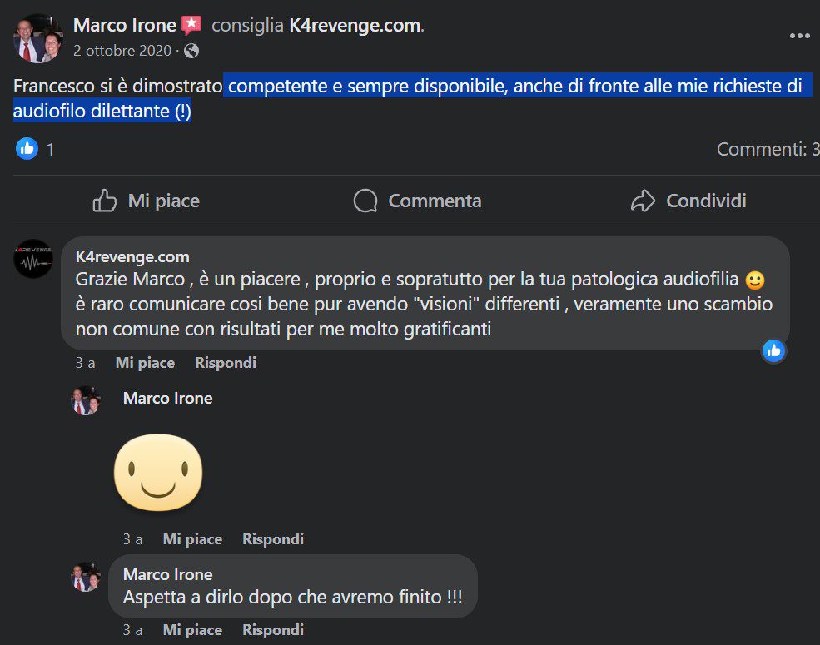Screen dimensions: 820x645
Task: Like the K4revenge.com comment
Action: click(x=145, y=363)
